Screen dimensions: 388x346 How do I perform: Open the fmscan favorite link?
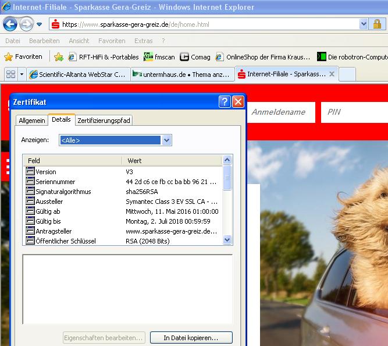159,57
